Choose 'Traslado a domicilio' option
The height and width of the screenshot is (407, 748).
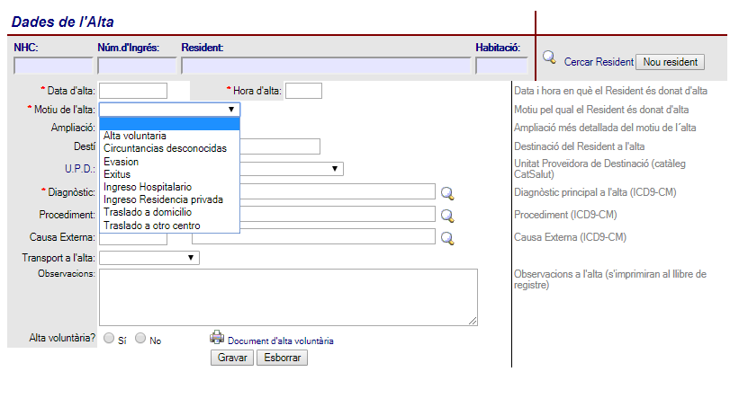(x=148, y=212)
